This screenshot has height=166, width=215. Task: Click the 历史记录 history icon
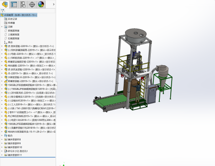pyautogui.click(x=6, y=19)
